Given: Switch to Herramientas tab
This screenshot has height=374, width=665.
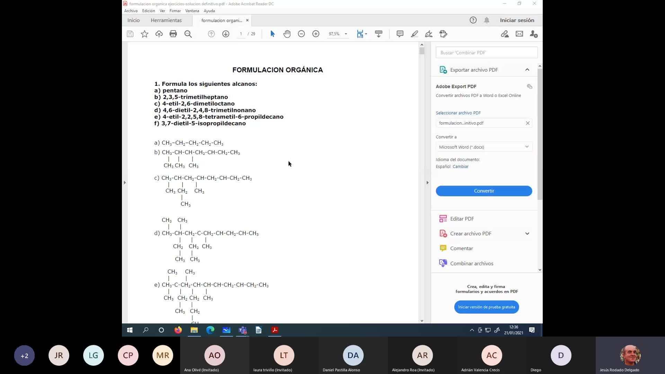Looking at the screenshot, I should click(166, 20).
